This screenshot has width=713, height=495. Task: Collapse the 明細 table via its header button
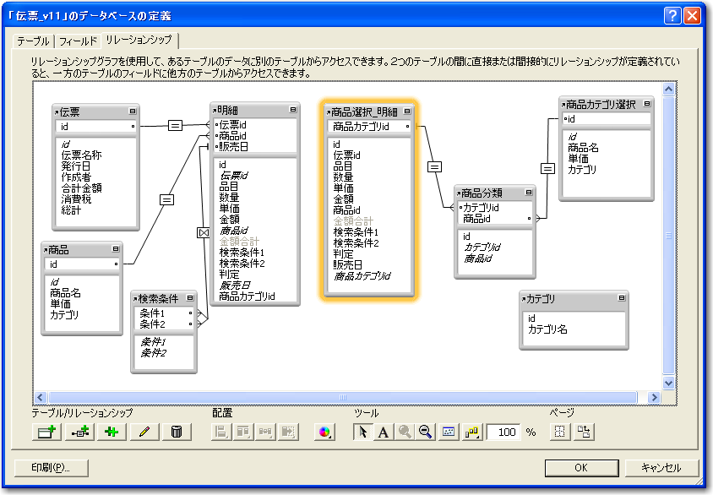click(x=292, y=110)
